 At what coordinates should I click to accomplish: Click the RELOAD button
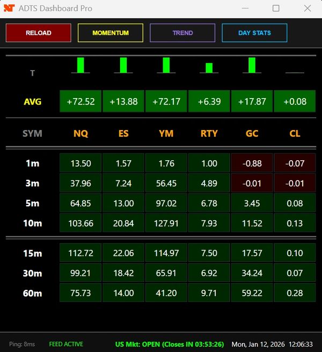point(38,33)
